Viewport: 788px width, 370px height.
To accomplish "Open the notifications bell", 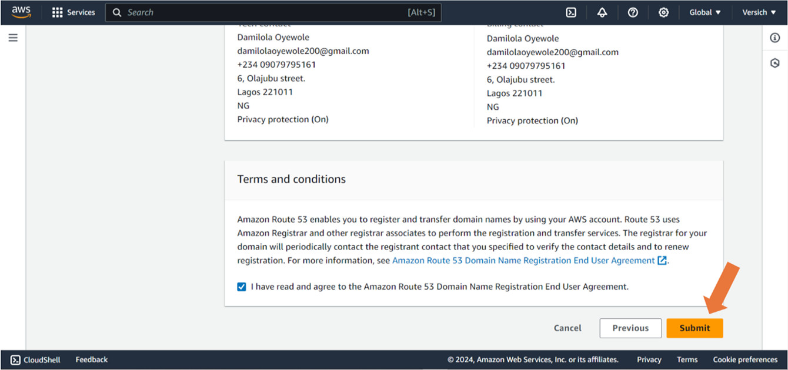I will pyautogui.click(x=602, y=12).
